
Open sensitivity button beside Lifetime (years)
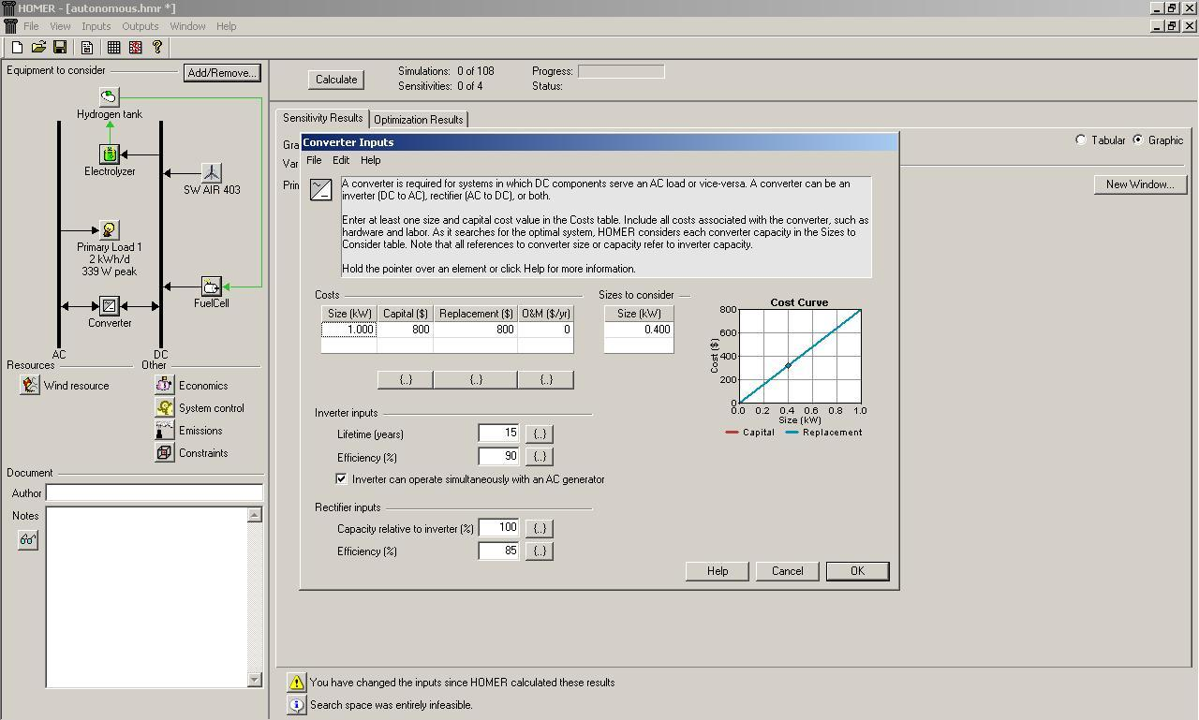(x=540, y=433)
